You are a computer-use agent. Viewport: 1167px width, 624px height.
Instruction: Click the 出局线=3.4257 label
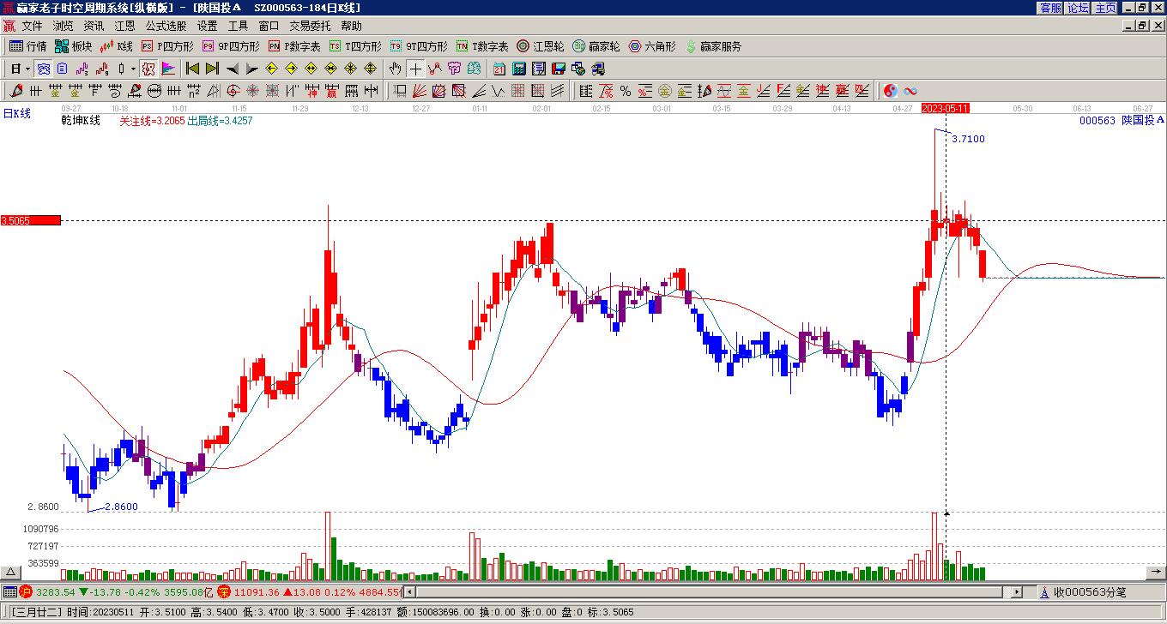tap(220, 121)
